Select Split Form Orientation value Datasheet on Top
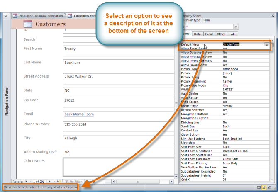 click(246, 151)
